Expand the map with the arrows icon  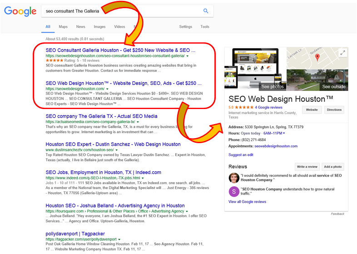(342, 53)
